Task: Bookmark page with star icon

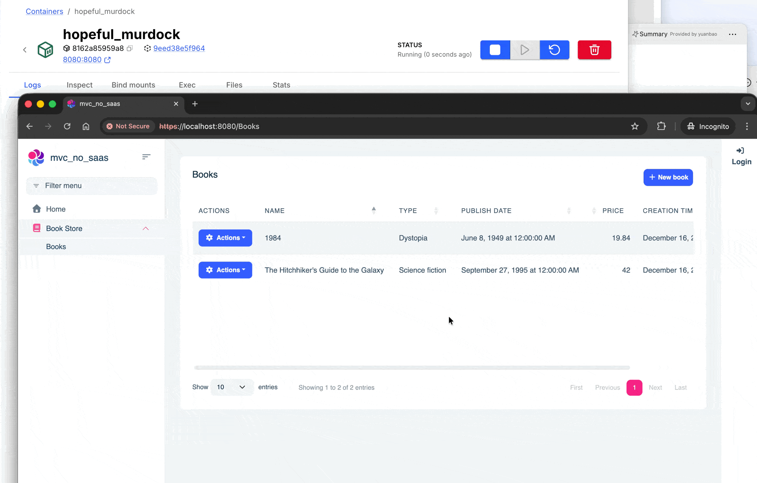Action: pos(635,126)
